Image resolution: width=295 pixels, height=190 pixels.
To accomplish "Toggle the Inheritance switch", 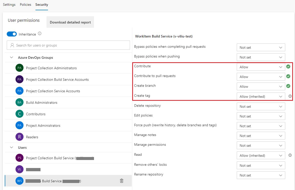I will [x=12, y=34].
